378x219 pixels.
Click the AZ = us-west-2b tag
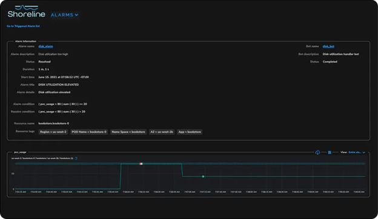click(x=162, y=132)
